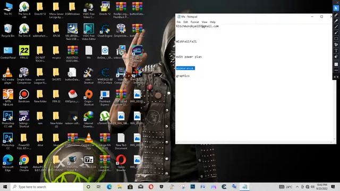Open the File menu in Notepad

pyautogui.click(x=178, y=22)
